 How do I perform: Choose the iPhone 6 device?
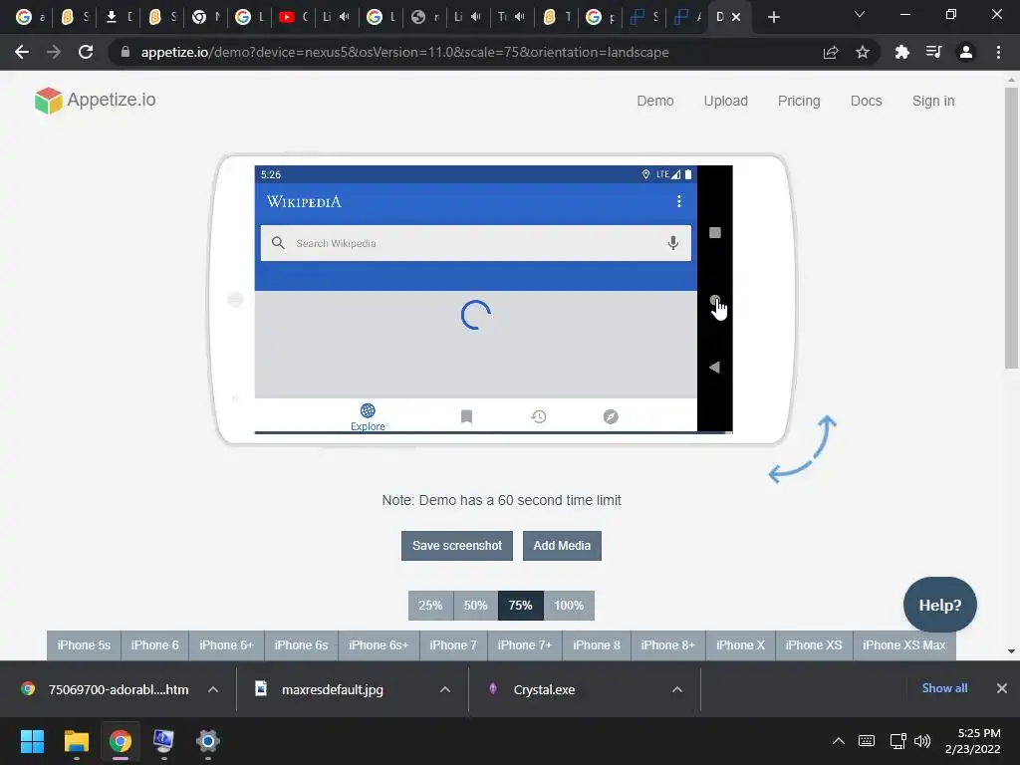click(x=154, y=645)
